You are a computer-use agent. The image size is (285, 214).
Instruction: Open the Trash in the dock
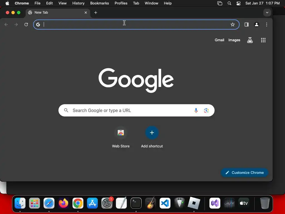point(265,203)
